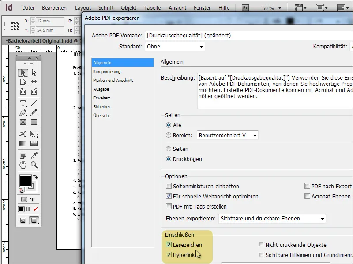Select the Gradient Feather tool
The image size is (353, 264).
point(34,143)
